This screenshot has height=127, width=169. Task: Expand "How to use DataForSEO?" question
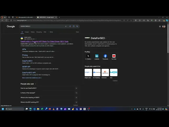point(49,88)
